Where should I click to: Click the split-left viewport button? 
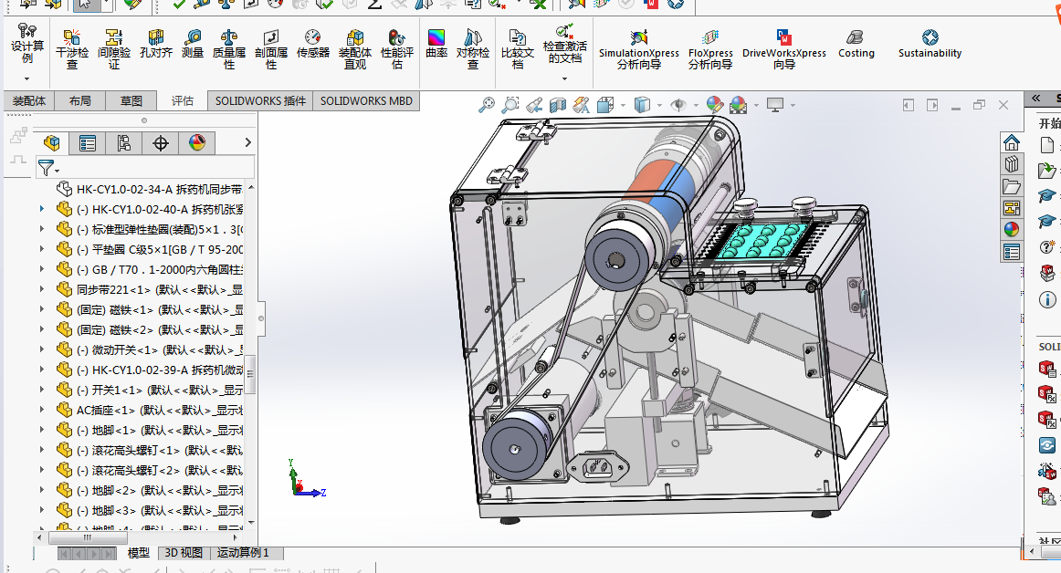(909, 105)
